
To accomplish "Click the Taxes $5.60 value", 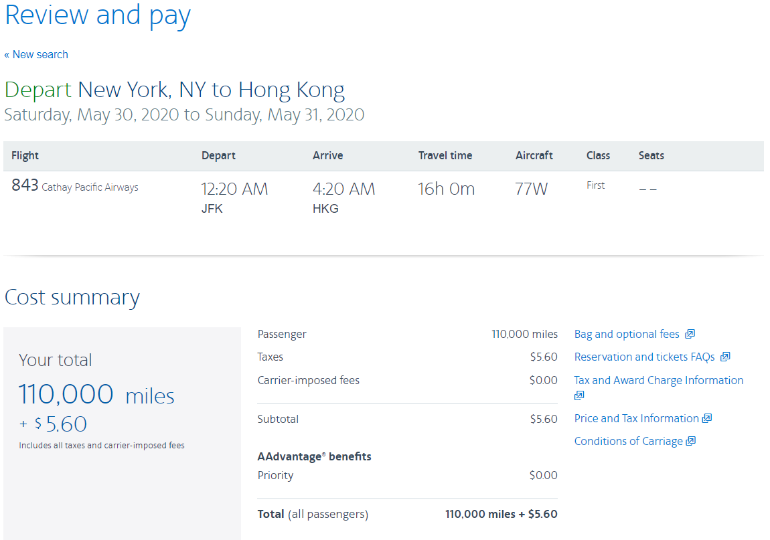I will coord(544,357).
